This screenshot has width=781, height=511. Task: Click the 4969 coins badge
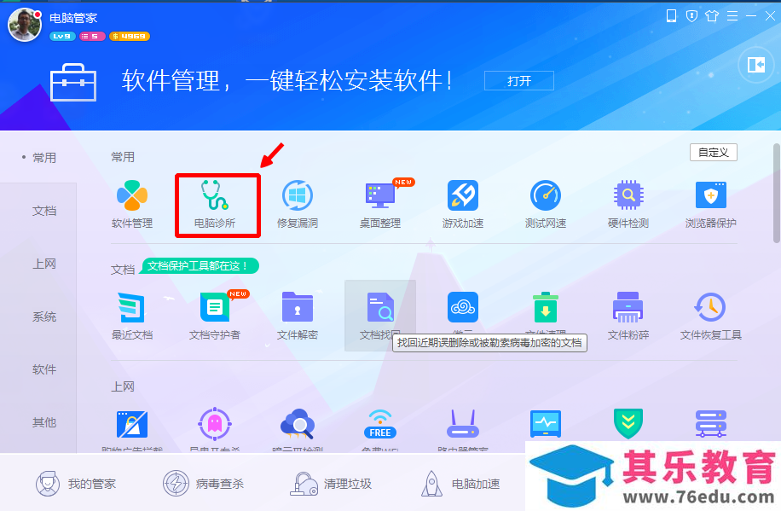pos(129,37)
